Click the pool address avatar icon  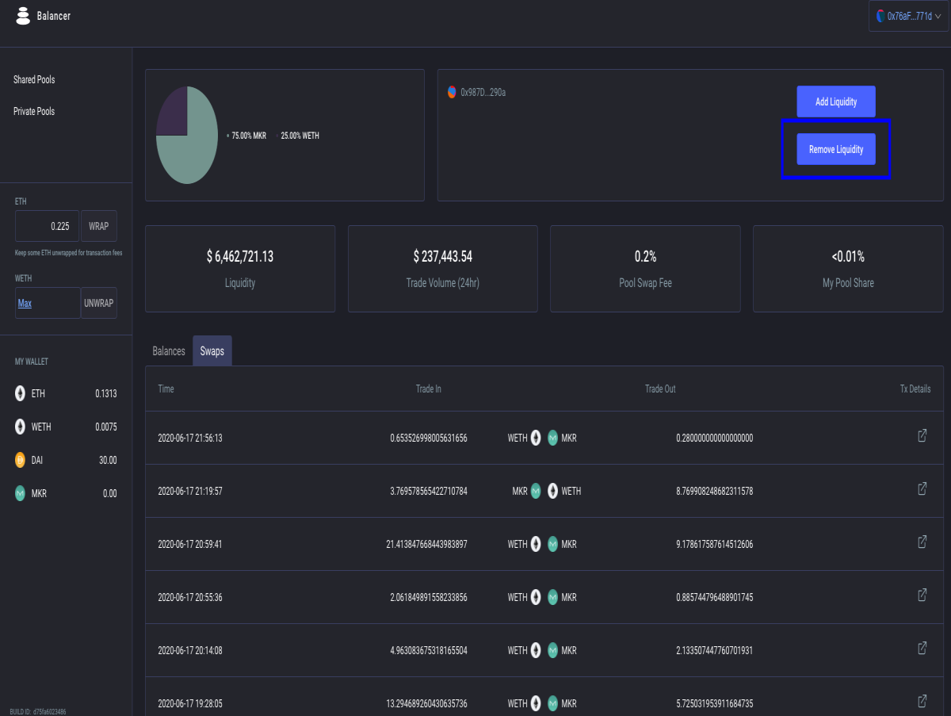pyautogui.click(x=452, y=92)
